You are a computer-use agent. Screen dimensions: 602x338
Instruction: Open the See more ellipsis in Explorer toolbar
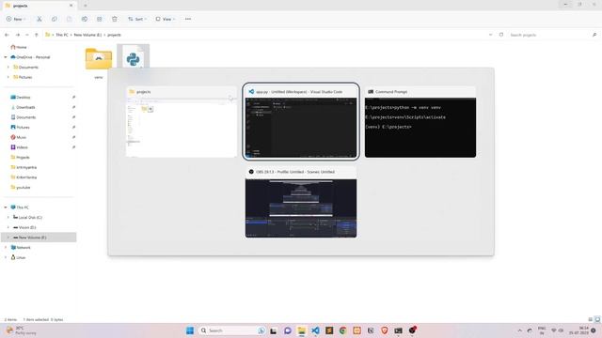[188, 19]
